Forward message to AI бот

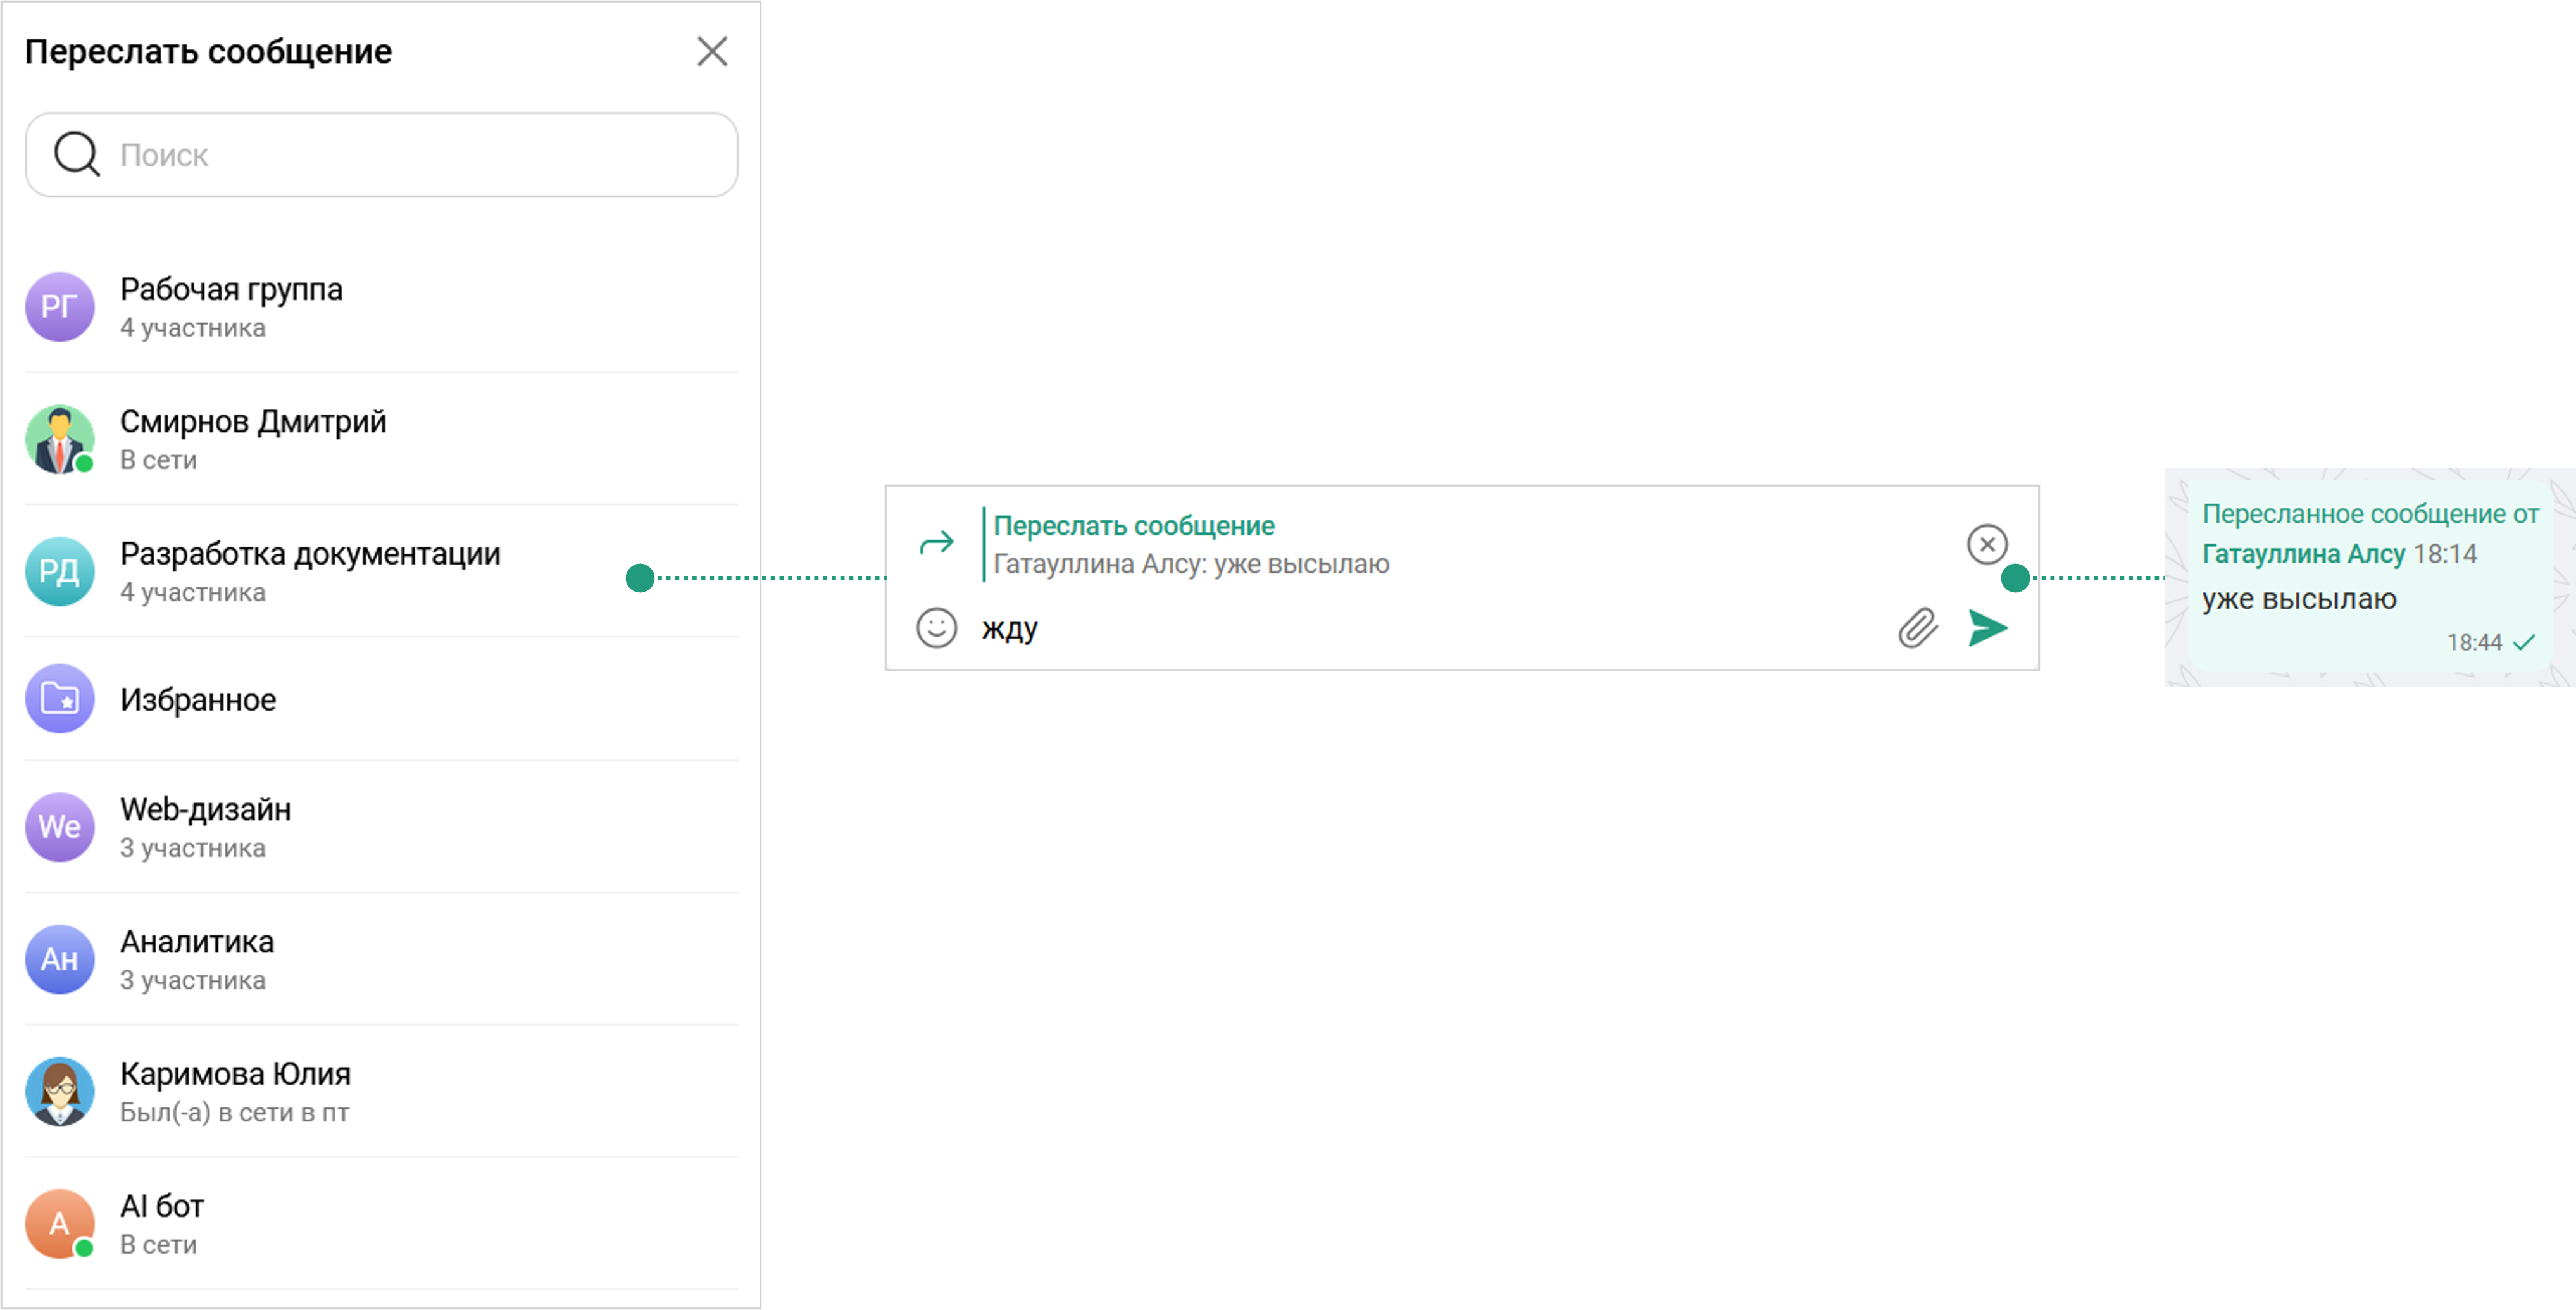tap(162, 1207)
